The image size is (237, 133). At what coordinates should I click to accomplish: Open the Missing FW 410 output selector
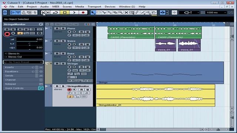point(80,81)
